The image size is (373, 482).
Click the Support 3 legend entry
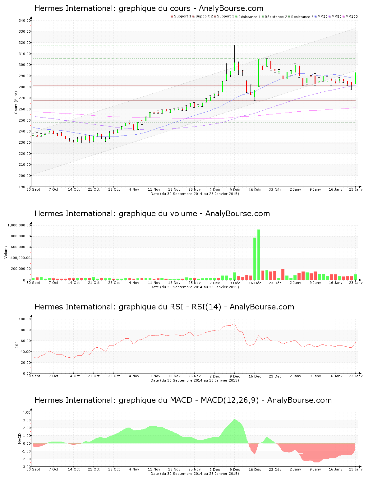click(x=224, y=16)
